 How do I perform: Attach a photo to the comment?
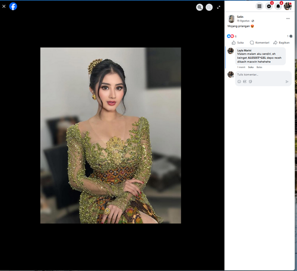pos(245,81)
